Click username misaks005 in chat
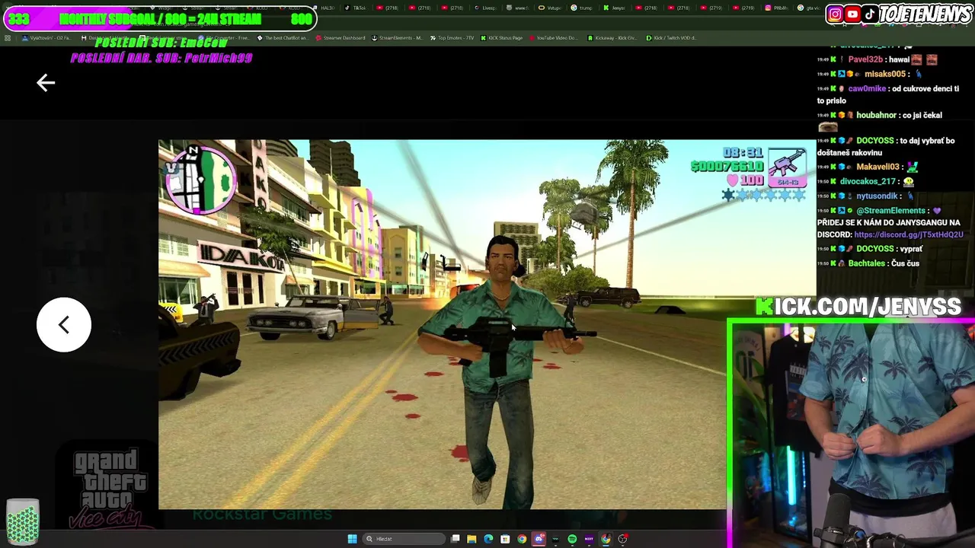This screenshot has width=975, height=548. 884,74
